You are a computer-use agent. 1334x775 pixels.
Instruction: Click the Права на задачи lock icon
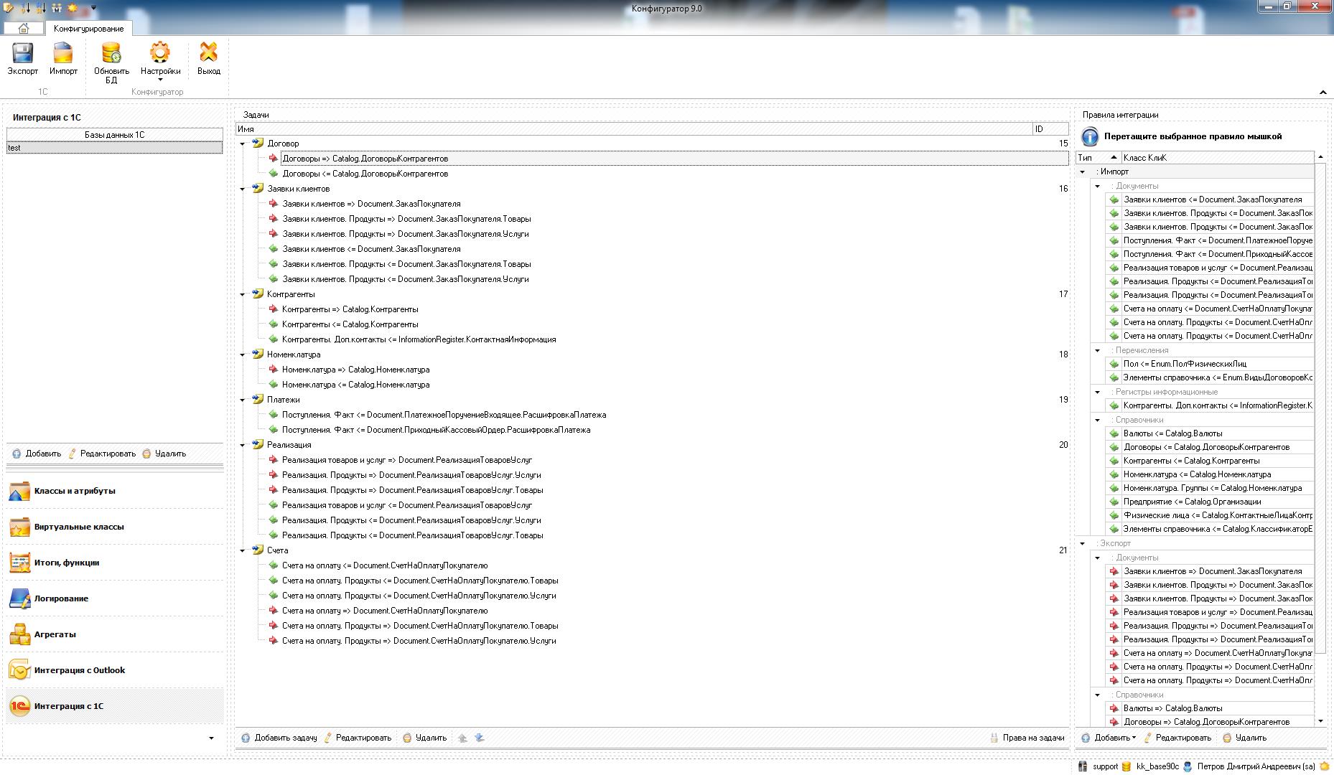tap(994, 738)
